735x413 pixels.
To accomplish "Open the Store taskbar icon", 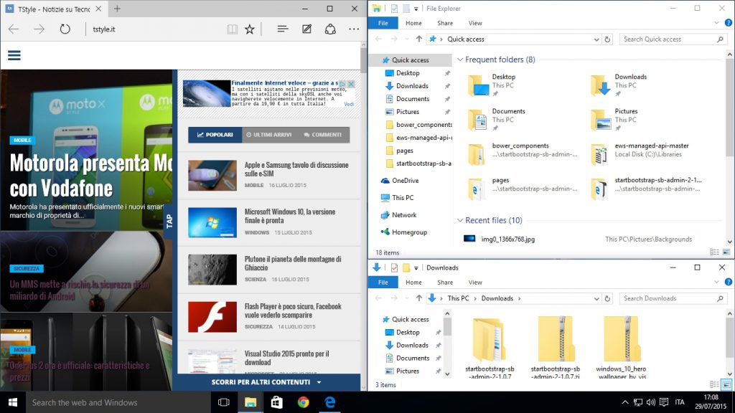I will (x=276, y=402).
